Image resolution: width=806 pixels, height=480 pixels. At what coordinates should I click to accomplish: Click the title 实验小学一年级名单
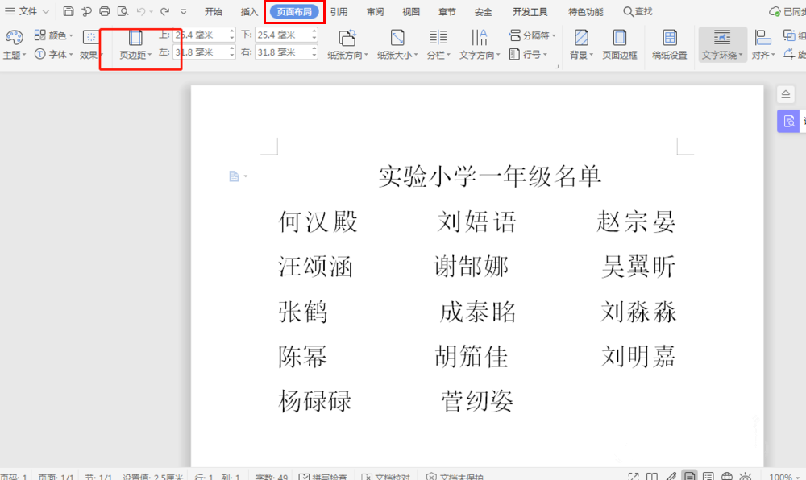(489, 176)
